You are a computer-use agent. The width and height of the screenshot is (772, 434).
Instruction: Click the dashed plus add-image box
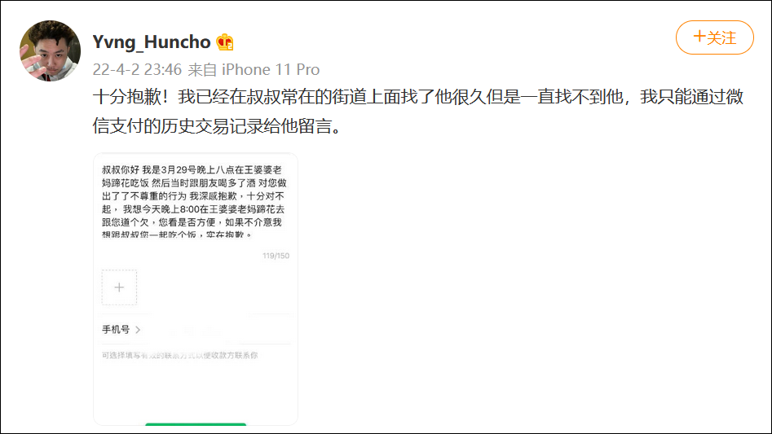(119, 287)
